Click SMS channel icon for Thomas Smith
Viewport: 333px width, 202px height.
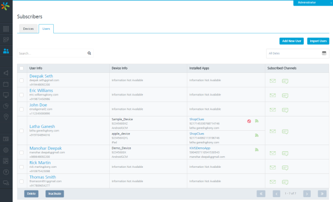click(x=285, y=182)
